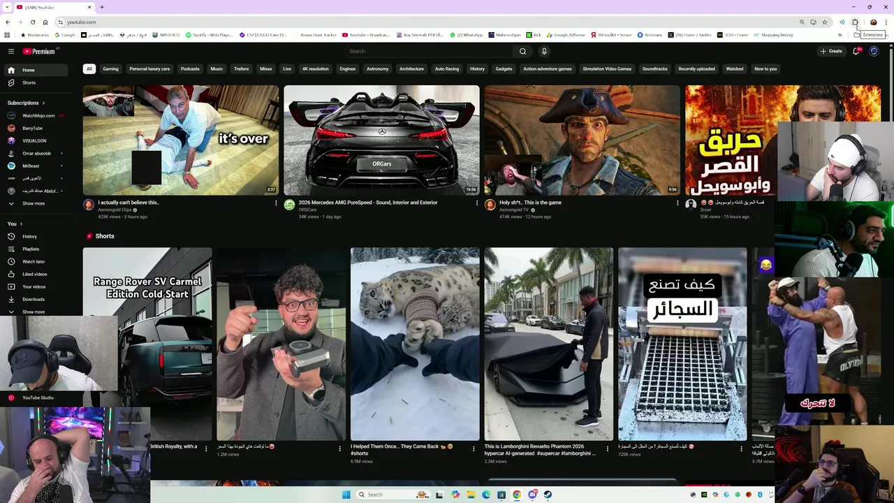Open the Chrome Extensions puzzle icon

point(855,22)
